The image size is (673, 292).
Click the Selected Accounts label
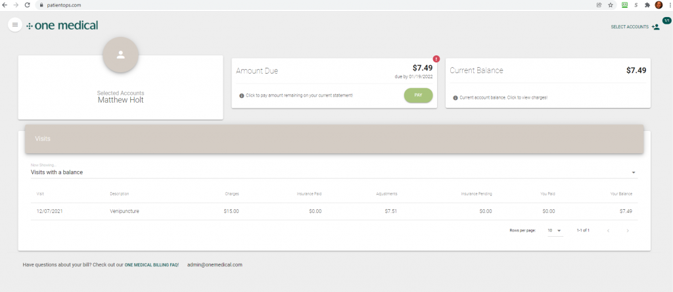(x=121, y=93)
